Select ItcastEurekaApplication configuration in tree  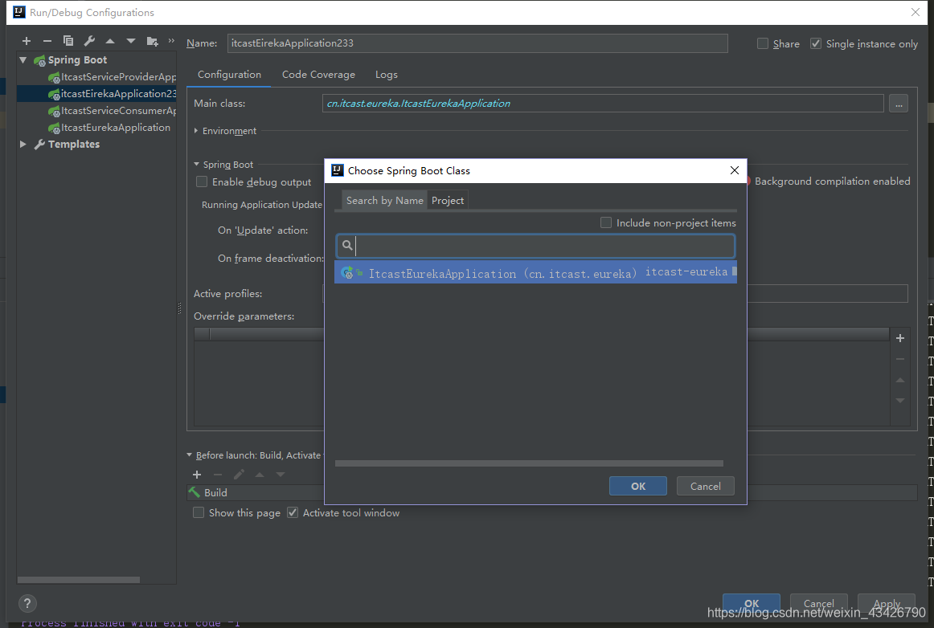109,128
